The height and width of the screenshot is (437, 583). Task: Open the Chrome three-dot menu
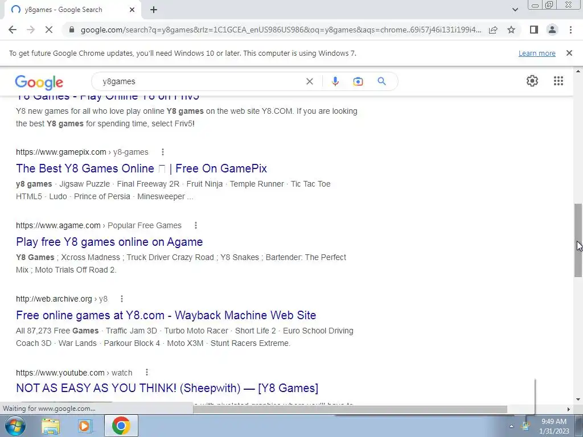click(x=570, y=30)
